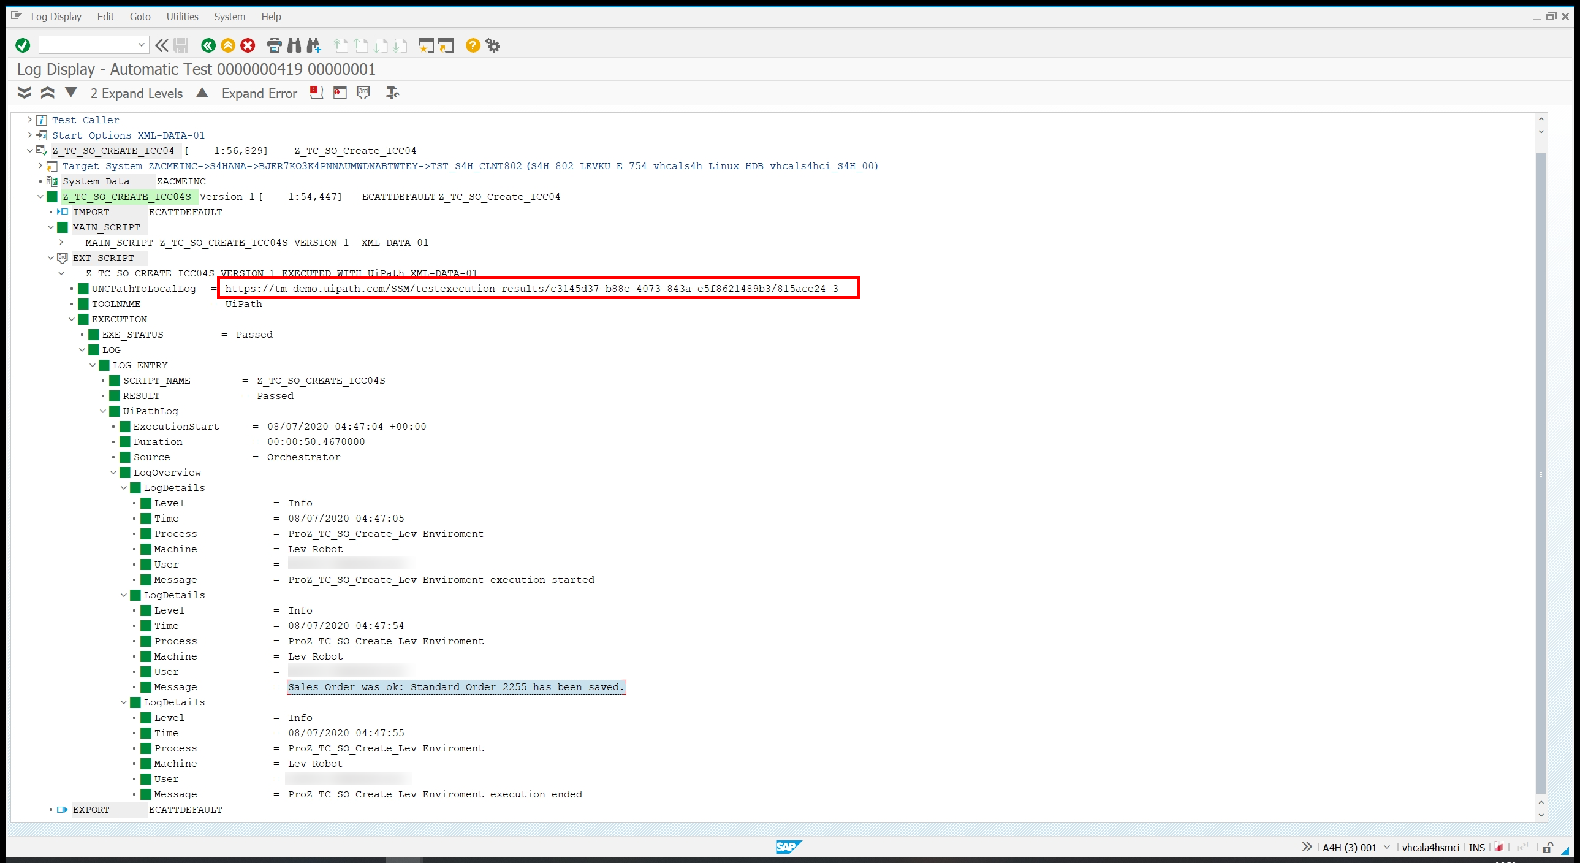The image size is (1580, 863).
Task: Expand the Test Caller node
Action: [x=29, y=120]
